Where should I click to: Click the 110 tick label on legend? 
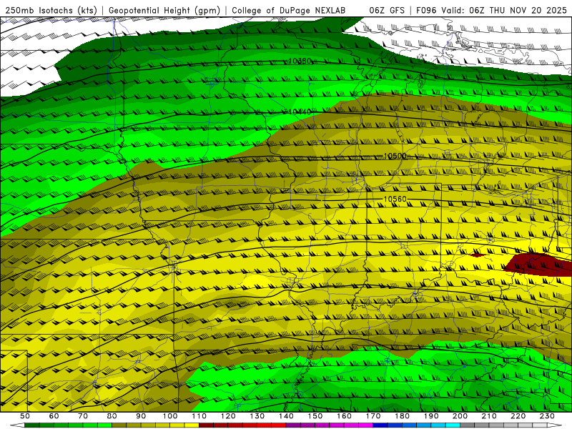(x=199, y=416)
